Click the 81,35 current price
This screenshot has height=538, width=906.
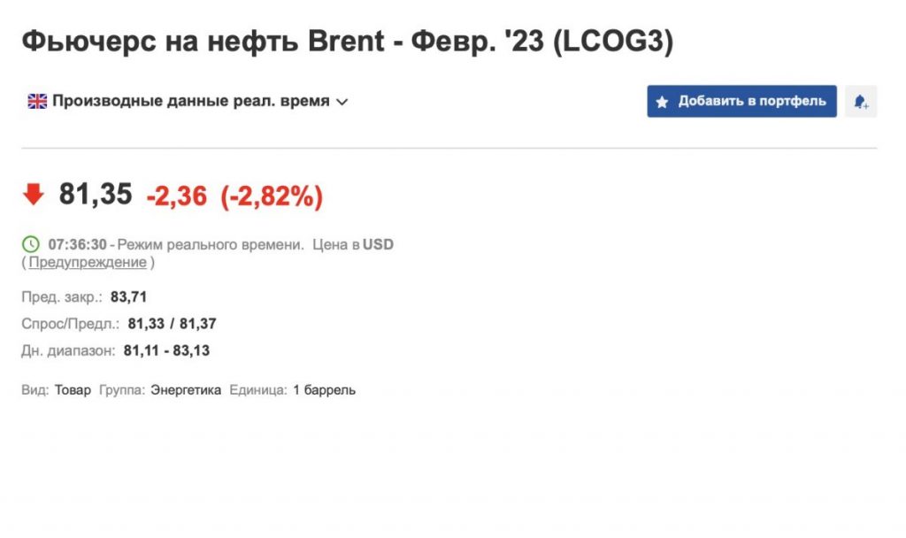pos(96,194)
